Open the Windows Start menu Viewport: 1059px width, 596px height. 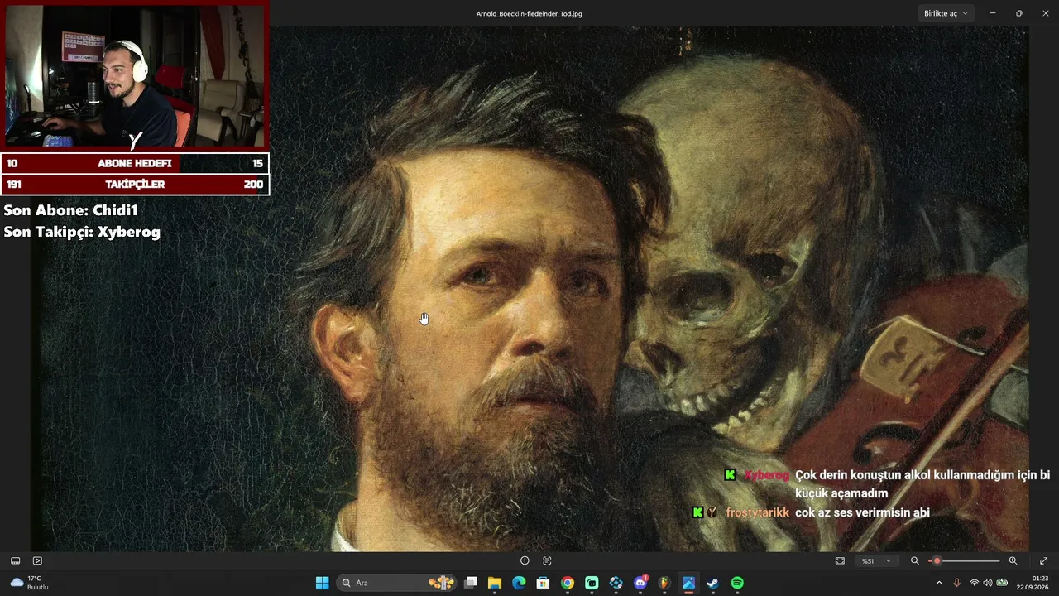[x=322, y=583]
